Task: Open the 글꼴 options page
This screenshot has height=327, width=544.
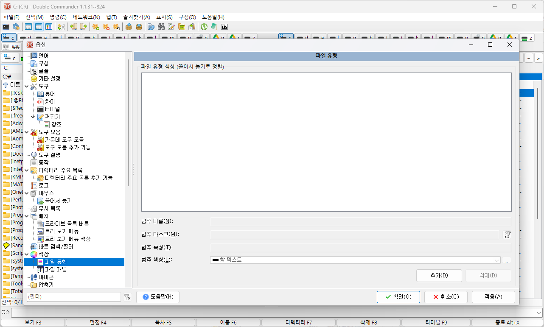Action: pos(43,71)
